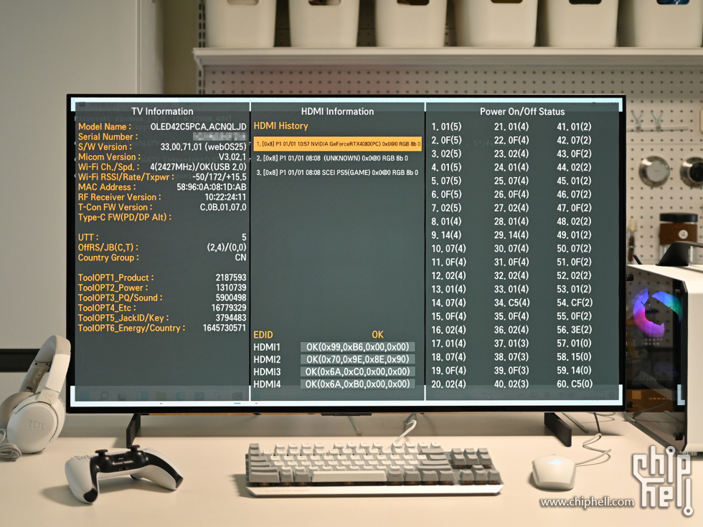Viewport: 703px width, 527px height.
Task: Click power status entry "21. 01(4)"
Action: (511, 127)
